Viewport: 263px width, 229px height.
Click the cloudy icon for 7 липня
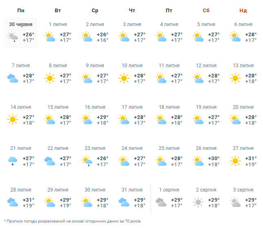pyautogui.click(x=13, y=78)
